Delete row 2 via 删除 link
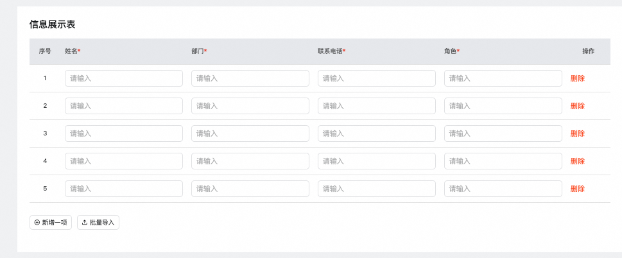The image size is (622, 258). [577, 106]
